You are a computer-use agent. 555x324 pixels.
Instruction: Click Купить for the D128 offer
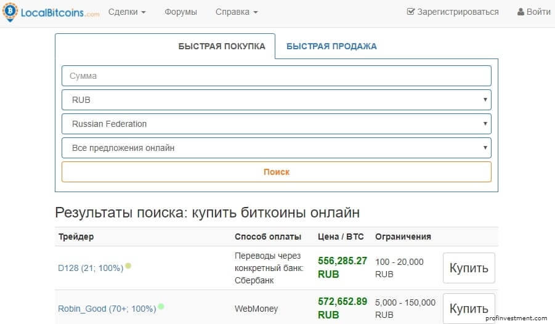pos(469,268)
